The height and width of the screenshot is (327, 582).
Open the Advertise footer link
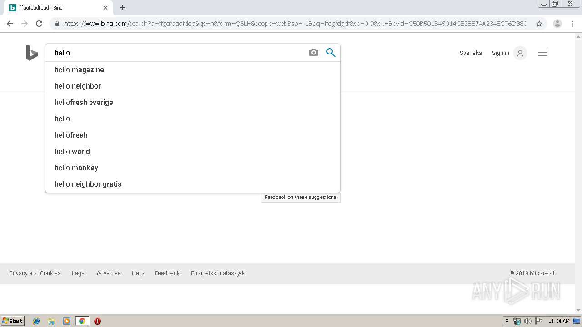click(x=109, y=273)
